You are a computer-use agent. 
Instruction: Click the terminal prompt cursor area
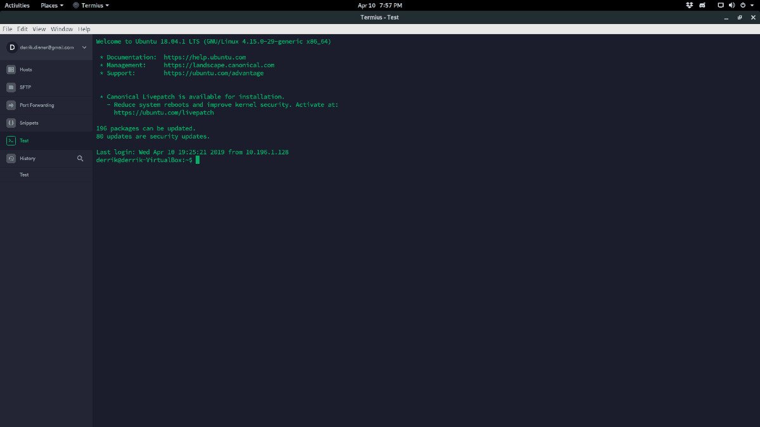197,160
